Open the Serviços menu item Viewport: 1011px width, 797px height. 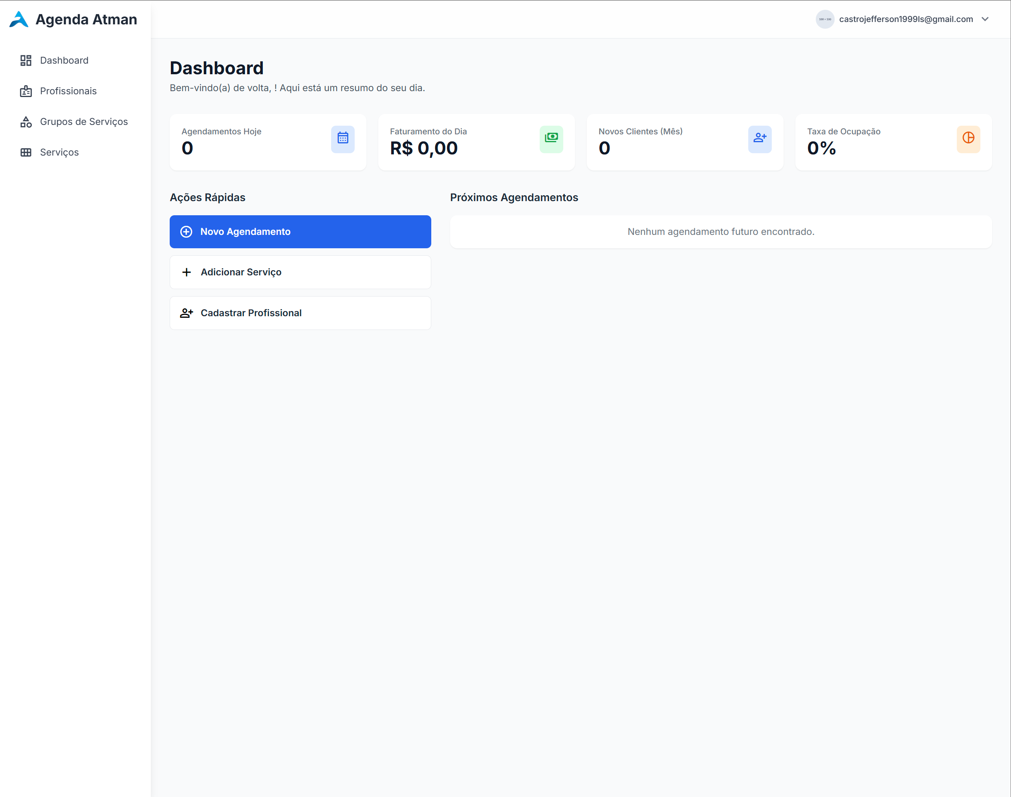tap(59, 152)
